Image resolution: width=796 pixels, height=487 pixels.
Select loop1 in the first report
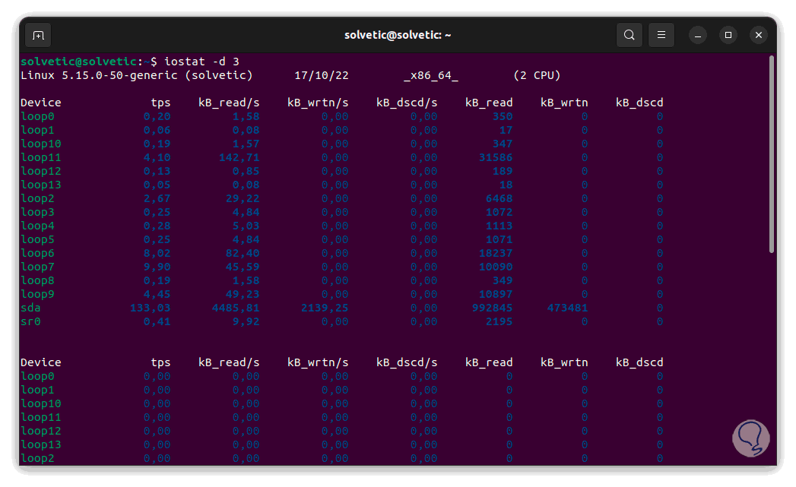coord(37,131)
